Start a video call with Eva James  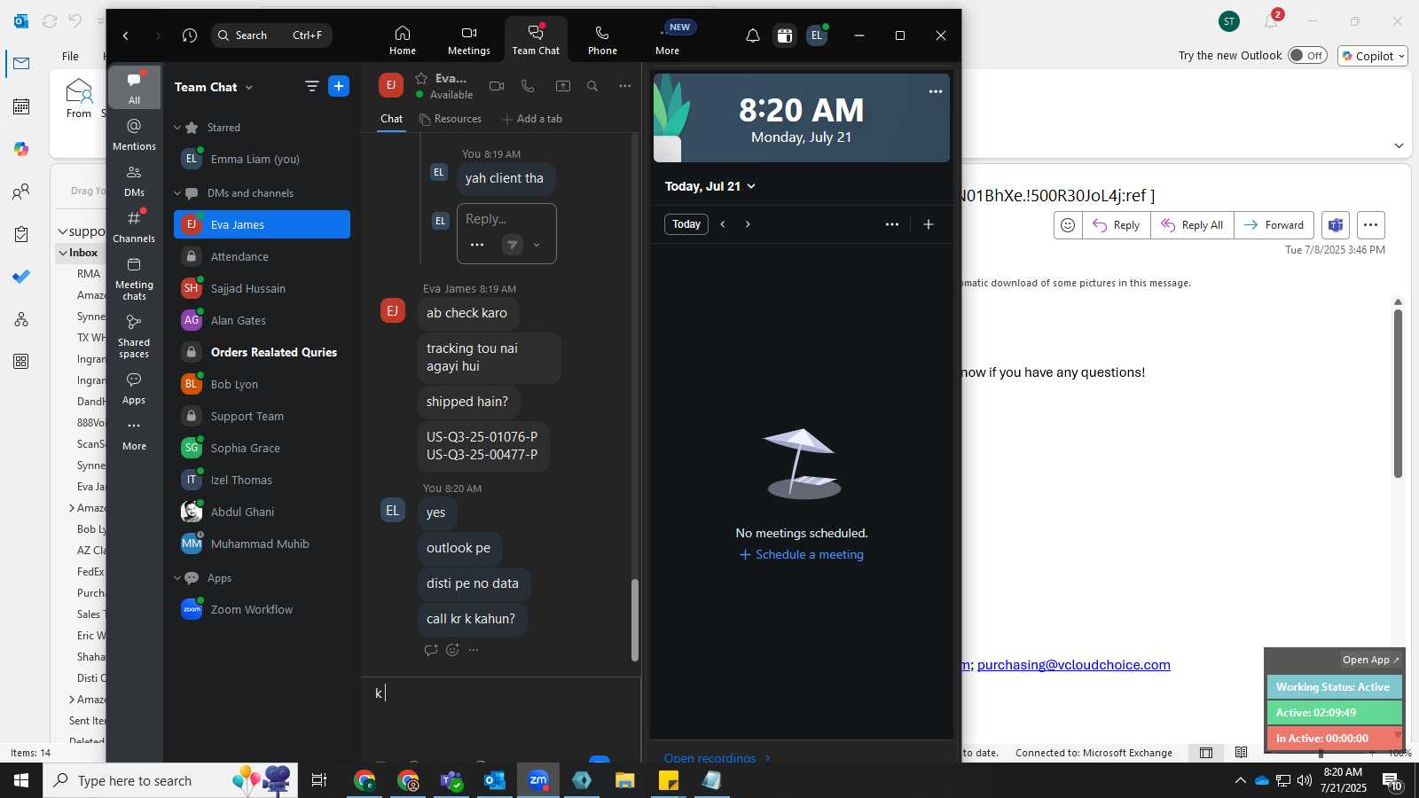(497, 86)
